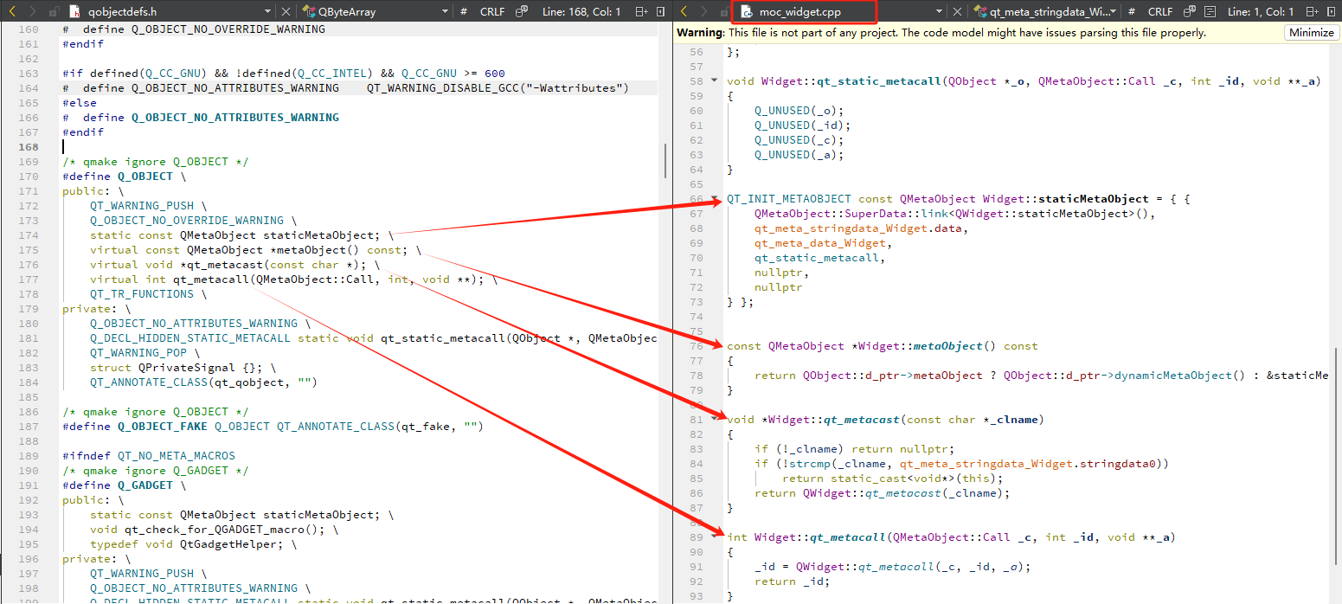1342x604 pixels.
Task: Change CRLF line endings in left editor
Action: (x=492, y=11)
